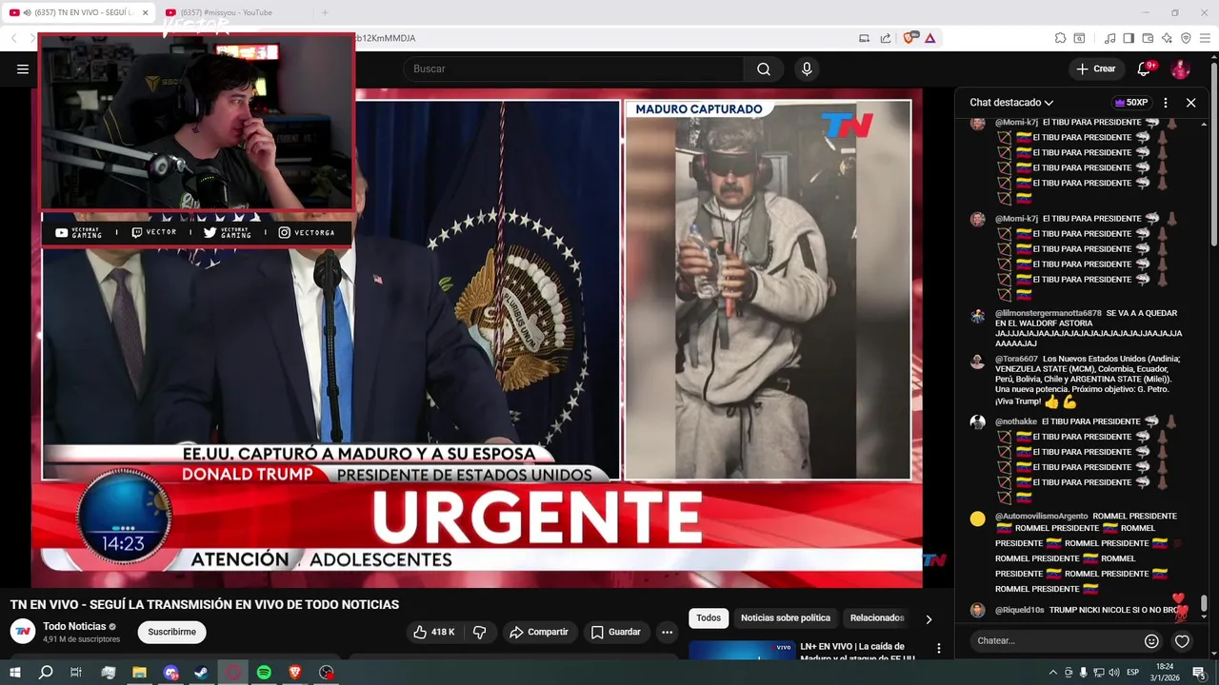The height and width of the screenshot is (685, 1219).
Task: Open emoji picker in chat input
Action: 1151,641
